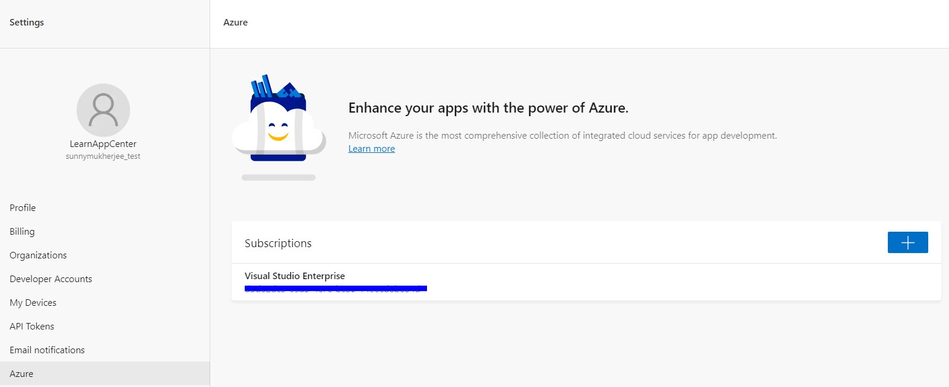
Task: Click the sunnymukherjee_test username text
Action: [103, 156]
